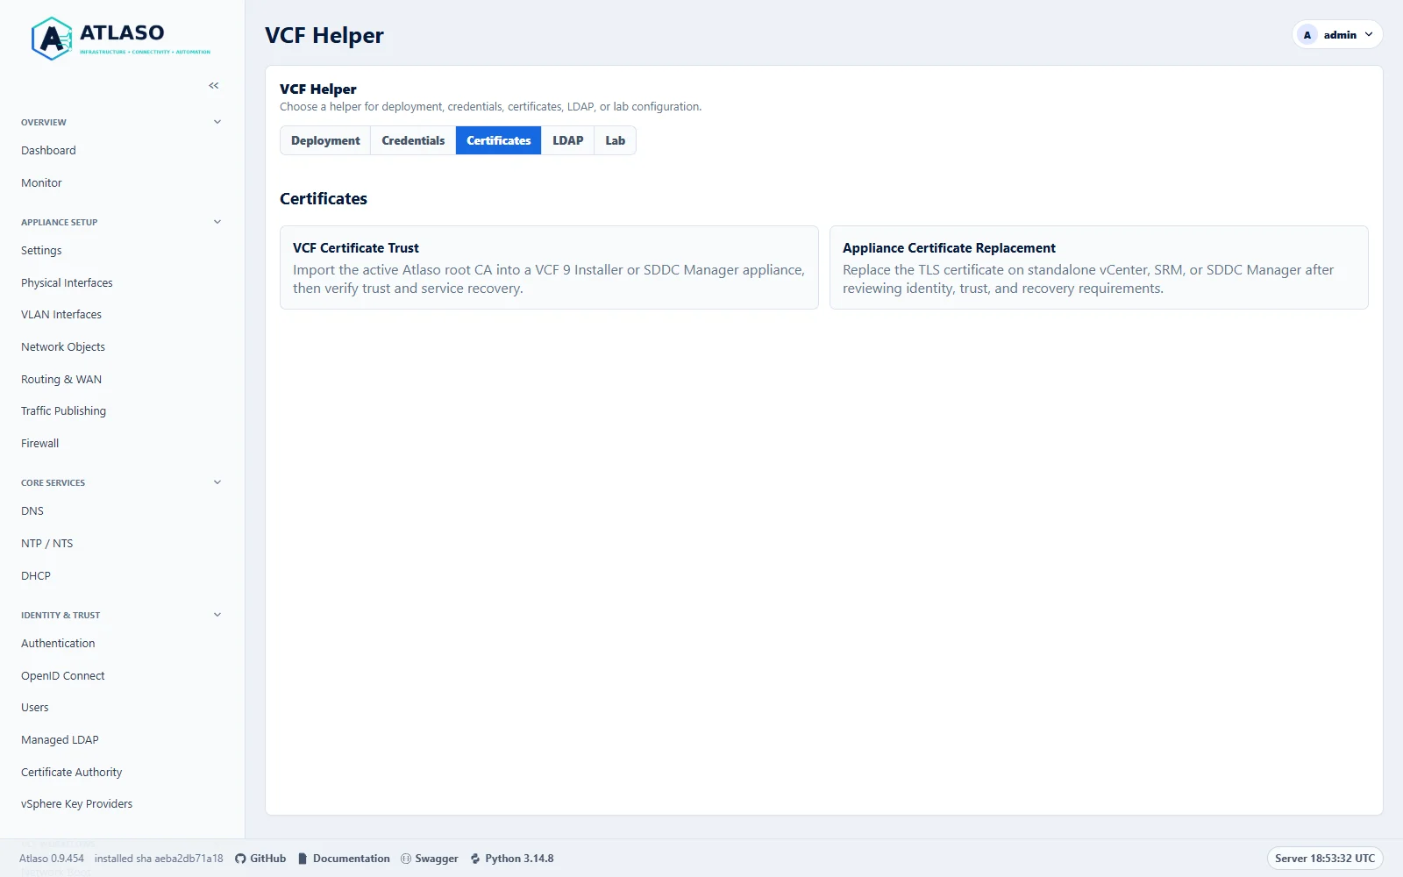Click the Swagger icon in footer
The height and width of the screenshot is (877, 1403).
[406, 859]
